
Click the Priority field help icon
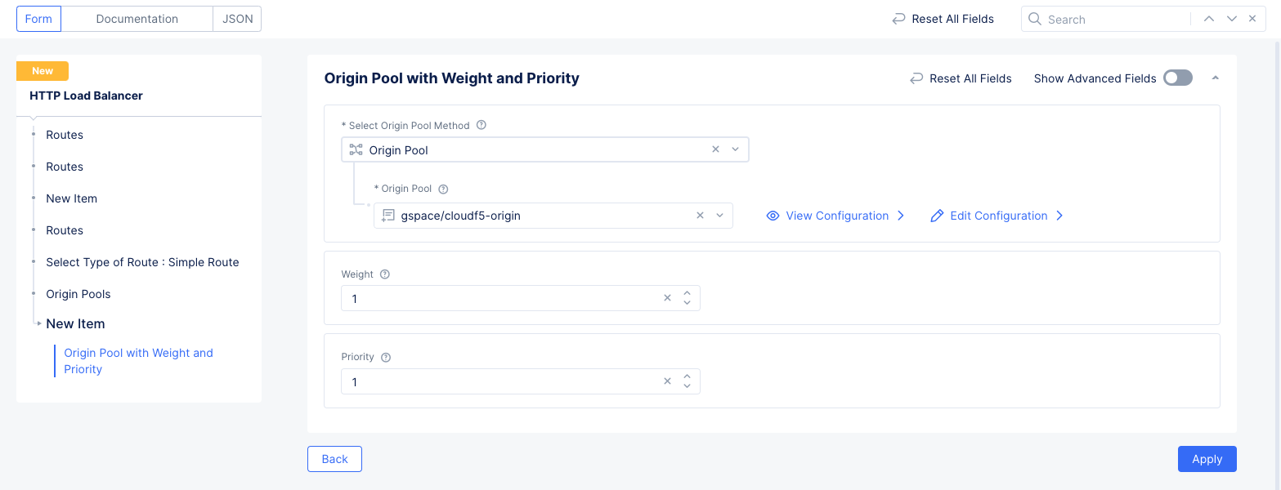[x=386, y=357]
